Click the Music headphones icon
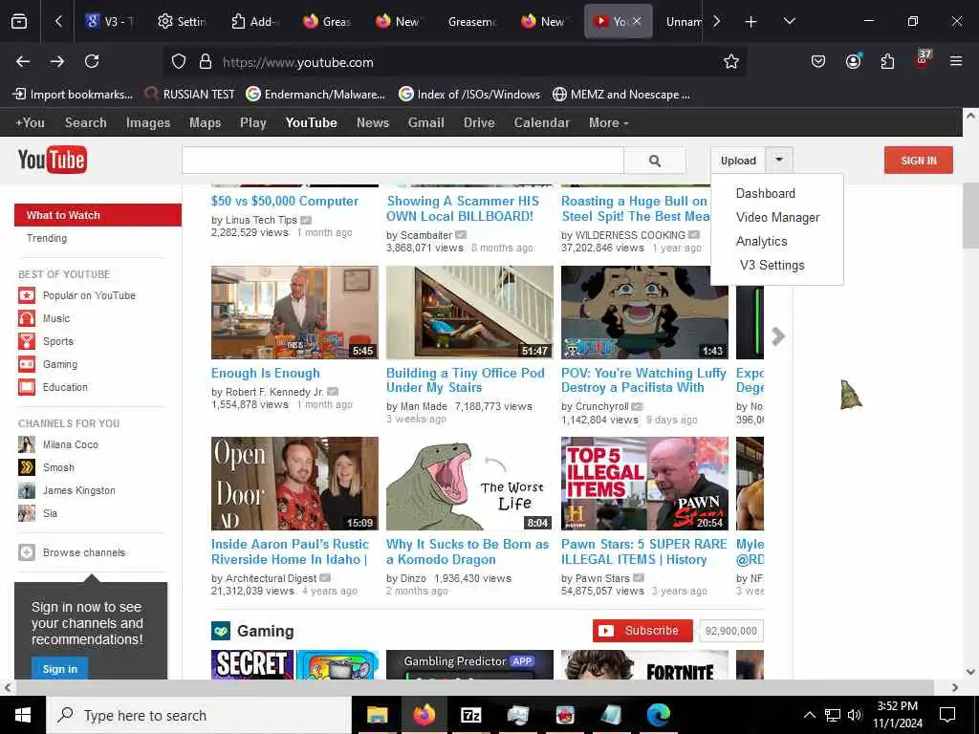This screenshot has width=979, height=734. [27, 318]
